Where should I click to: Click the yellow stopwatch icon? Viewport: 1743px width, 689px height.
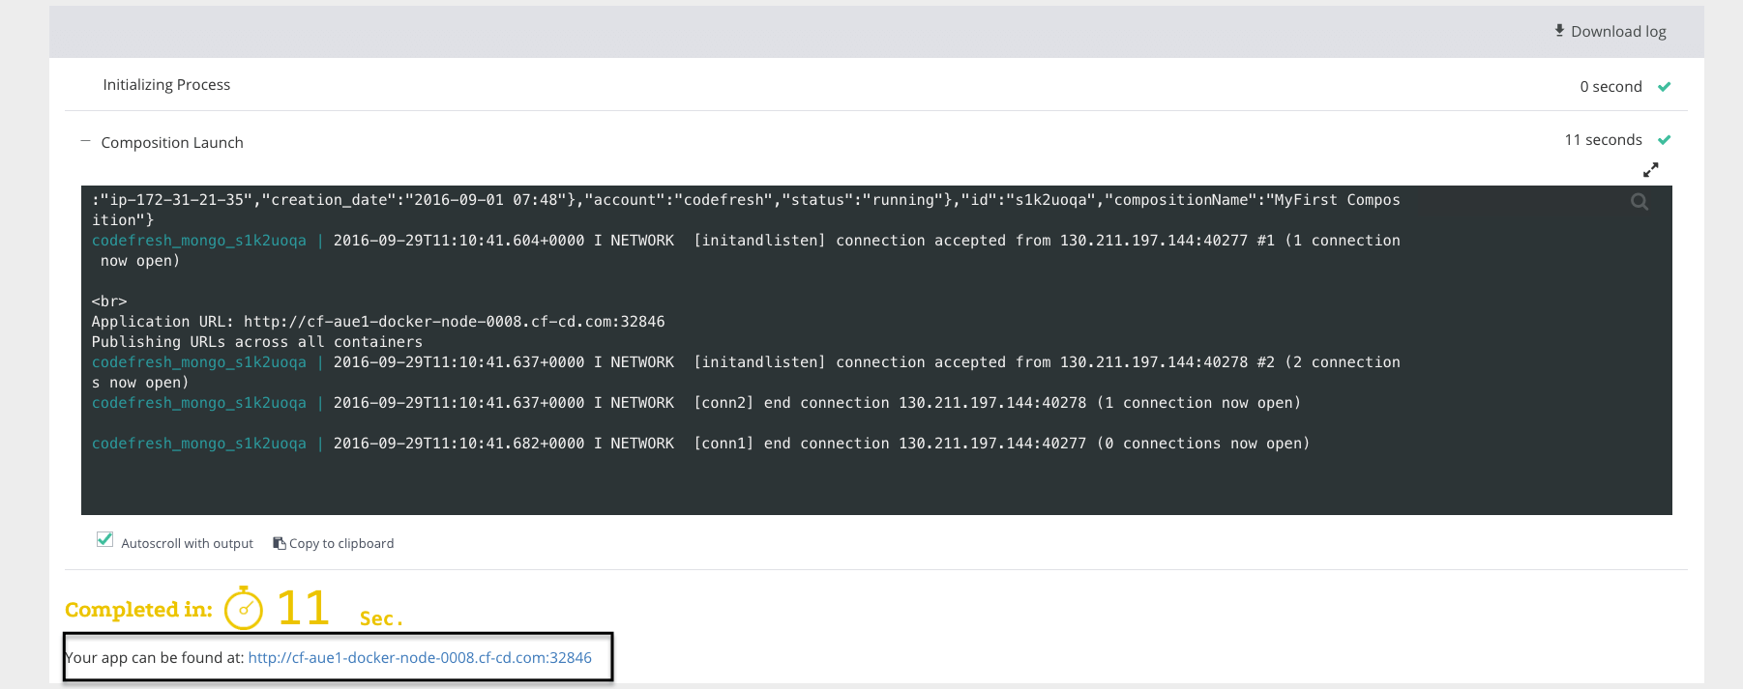(244, 609)
